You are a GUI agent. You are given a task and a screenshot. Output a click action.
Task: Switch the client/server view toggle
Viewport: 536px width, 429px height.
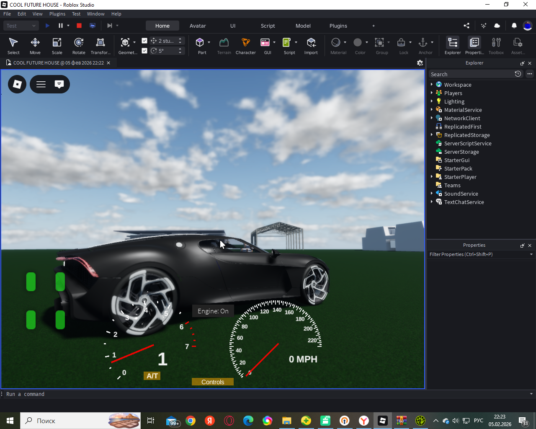pyautogui.click(x=93, y=26)
